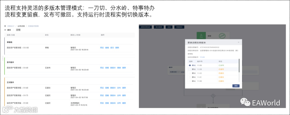Click 删除 for version 1.1.8
The height and width of the screenshot is (115, 290).
pos(124,88)
